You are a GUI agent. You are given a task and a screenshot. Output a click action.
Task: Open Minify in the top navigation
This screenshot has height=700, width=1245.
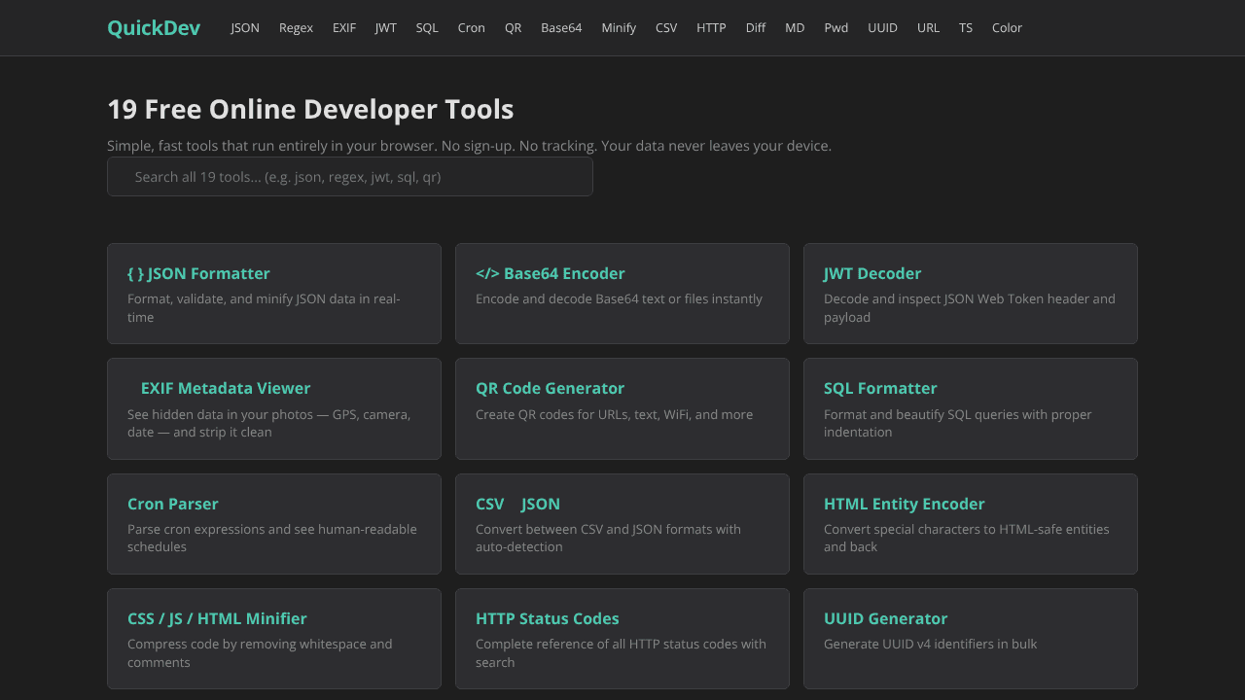(x=619, y=28)
